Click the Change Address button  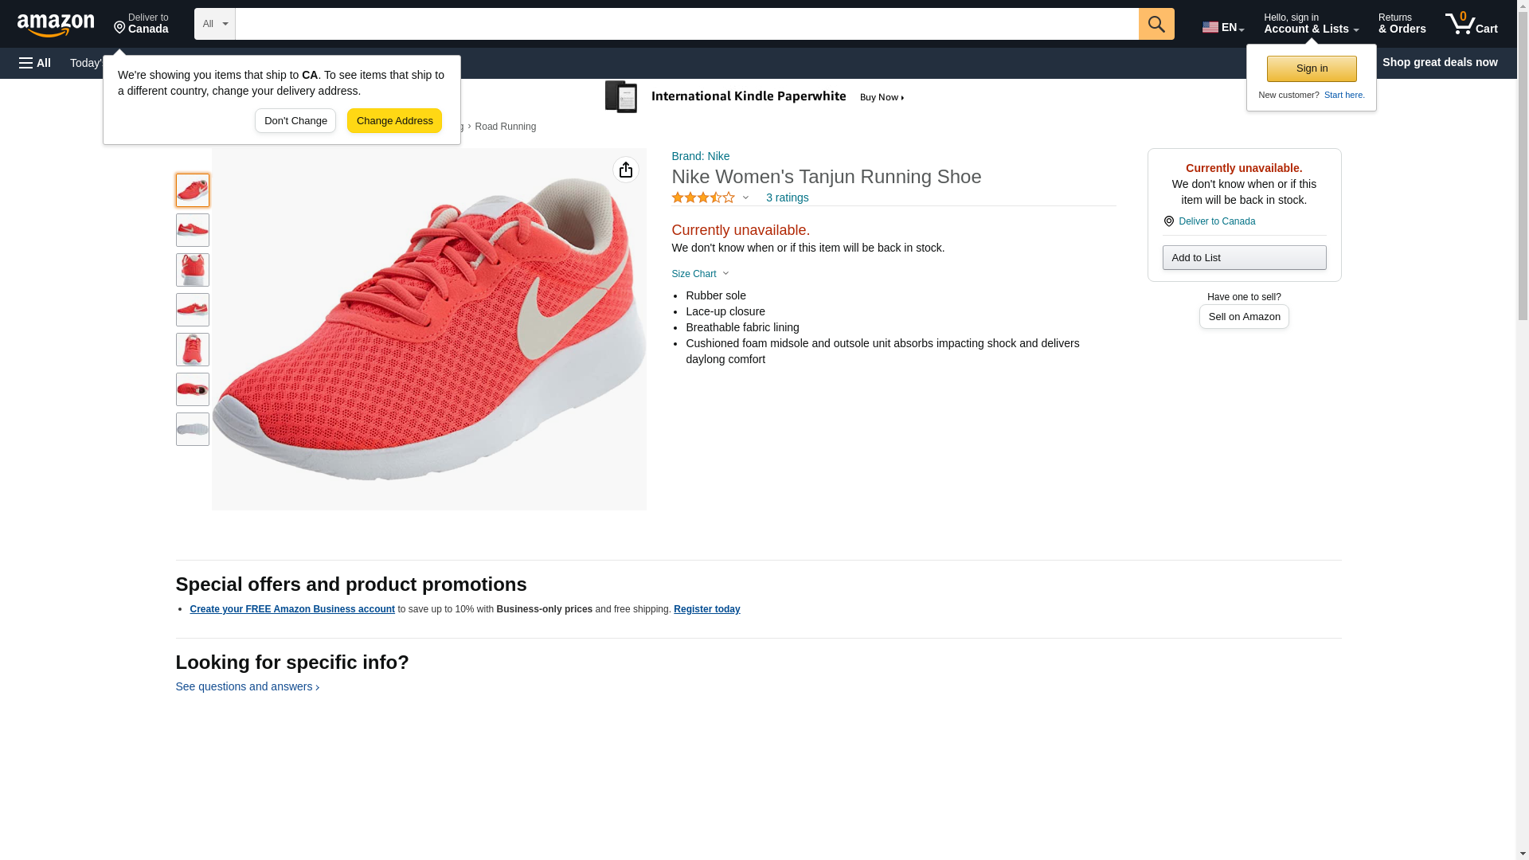pyautogui.click(x=394, y=121)
